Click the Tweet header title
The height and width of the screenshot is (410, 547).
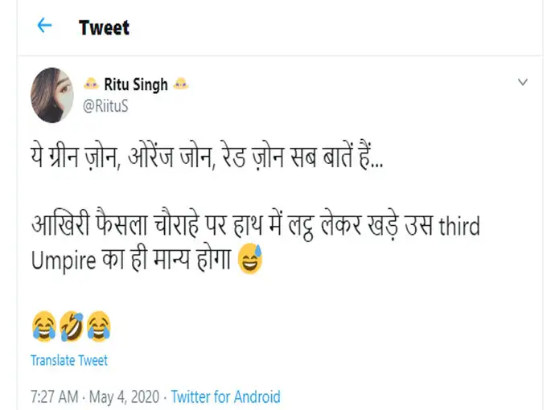click(x=104, y=27)
